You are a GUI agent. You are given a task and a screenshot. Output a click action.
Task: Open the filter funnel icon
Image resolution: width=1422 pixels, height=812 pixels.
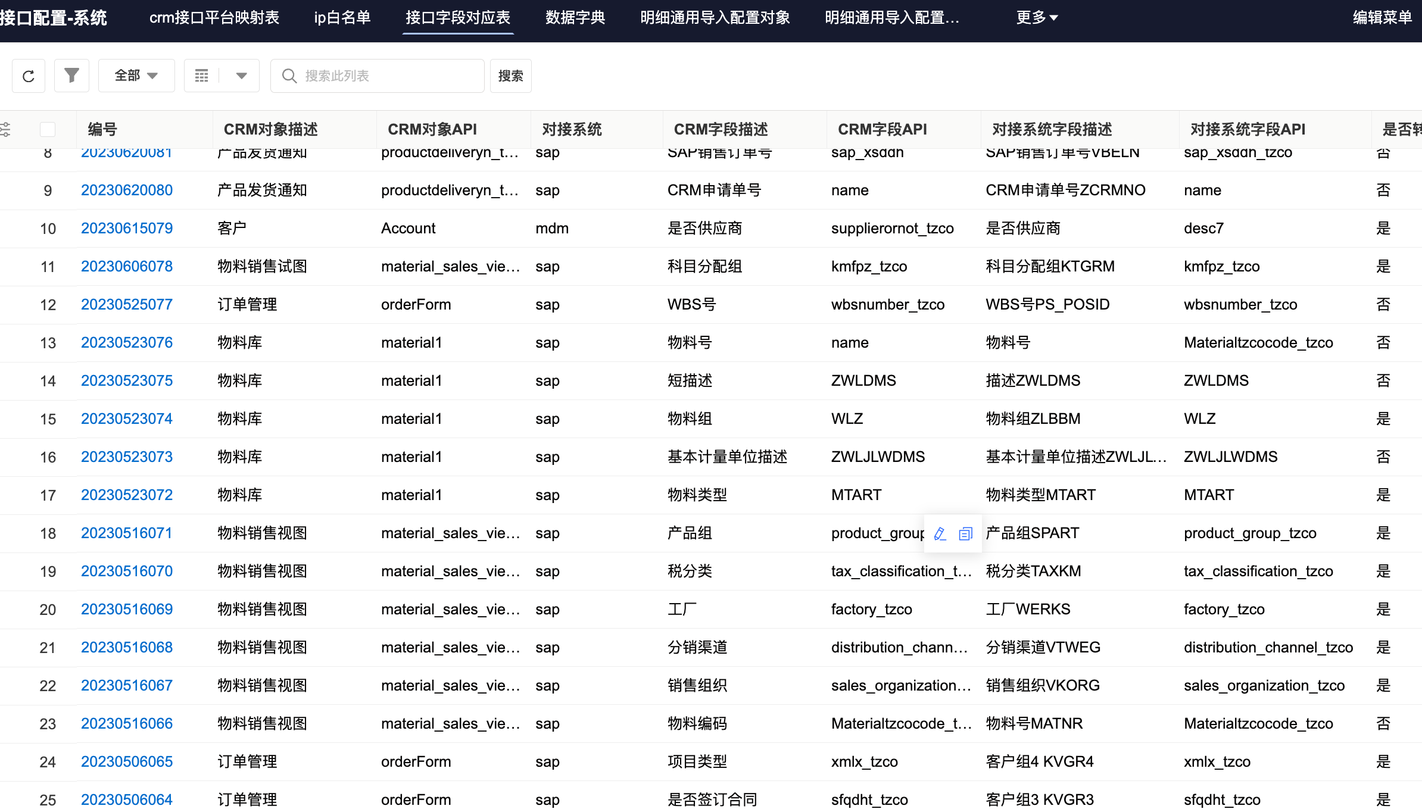71,76
